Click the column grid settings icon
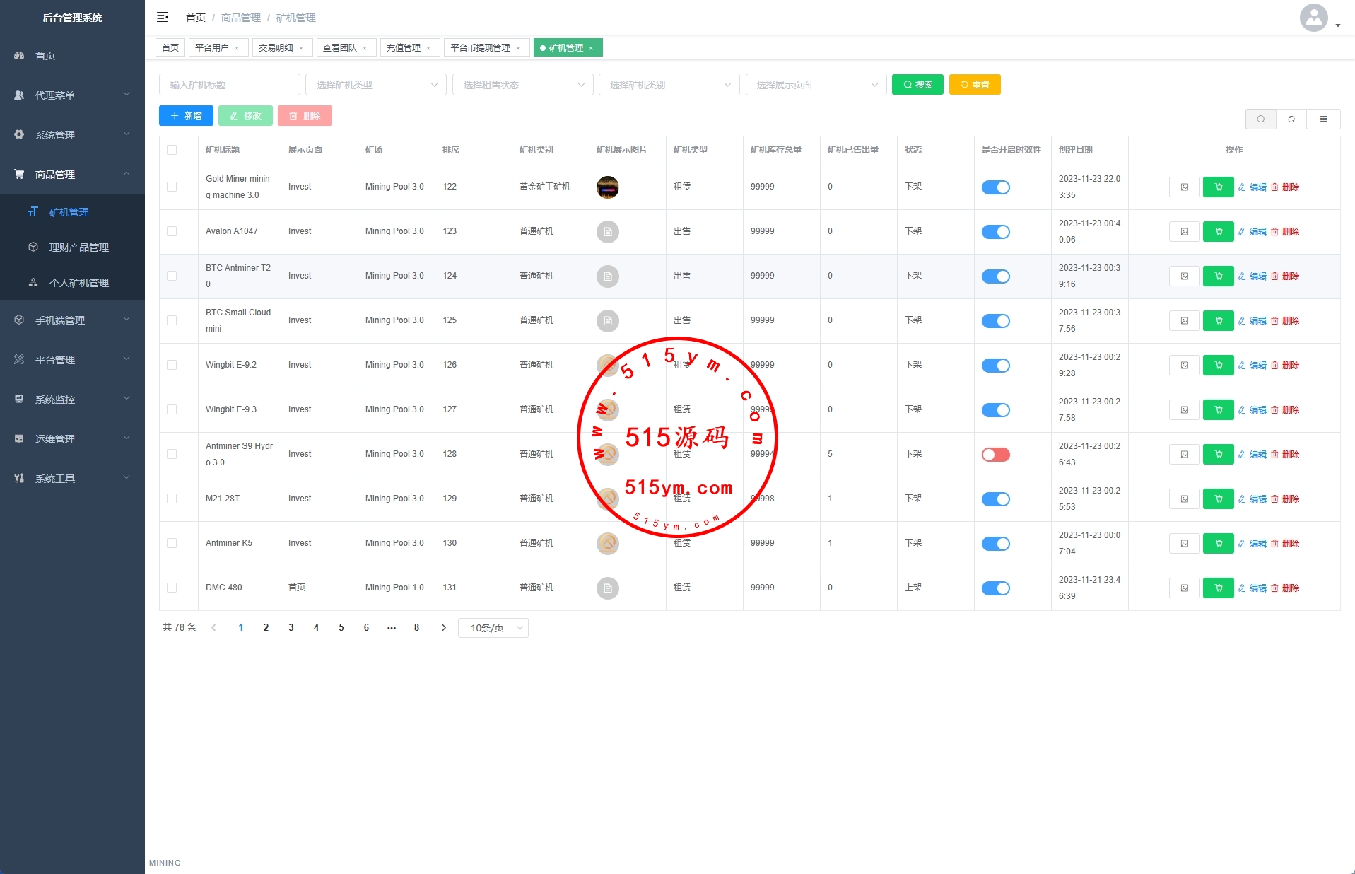This screenshot has width=1355, height=874. pos(1323,120)
